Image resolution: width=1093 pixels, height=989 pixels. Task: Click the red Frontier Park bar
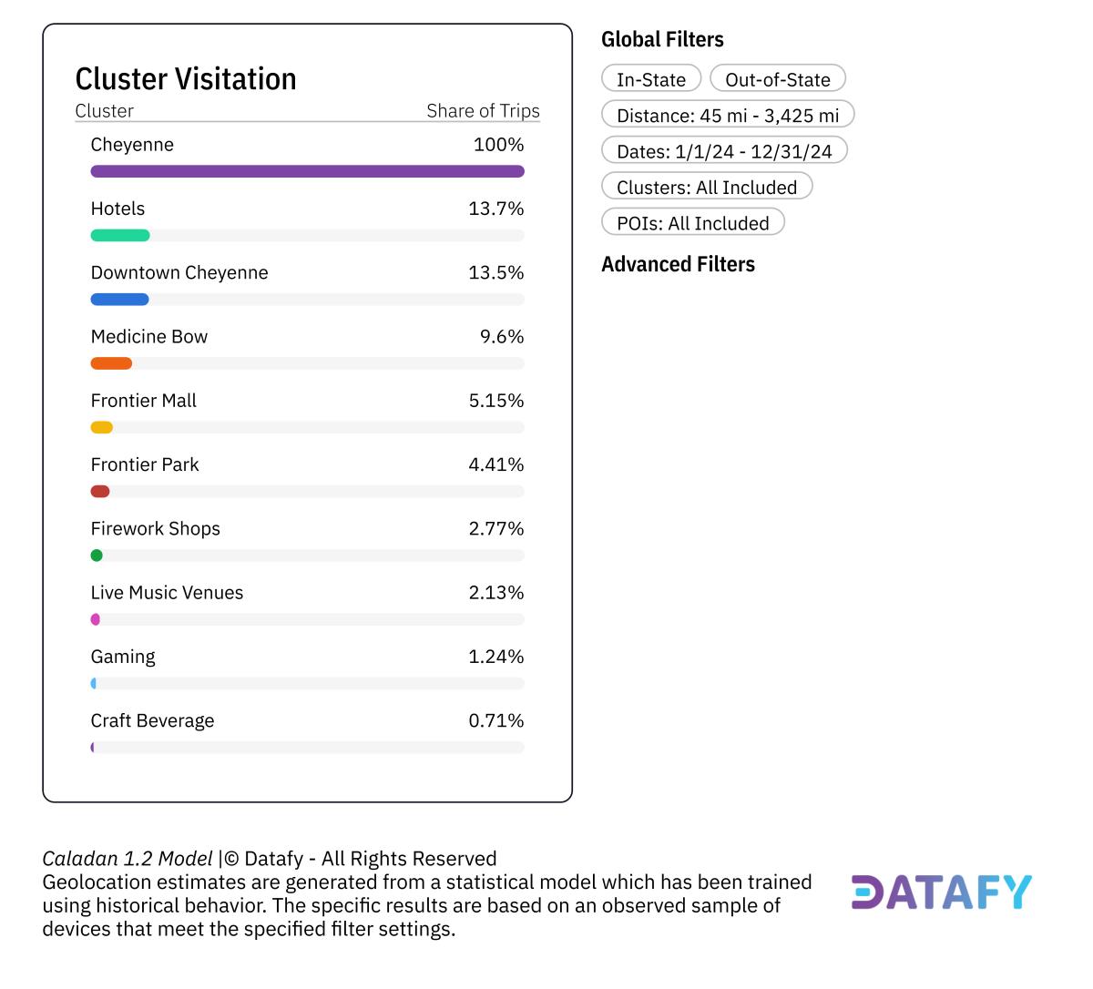click(100, 492)
